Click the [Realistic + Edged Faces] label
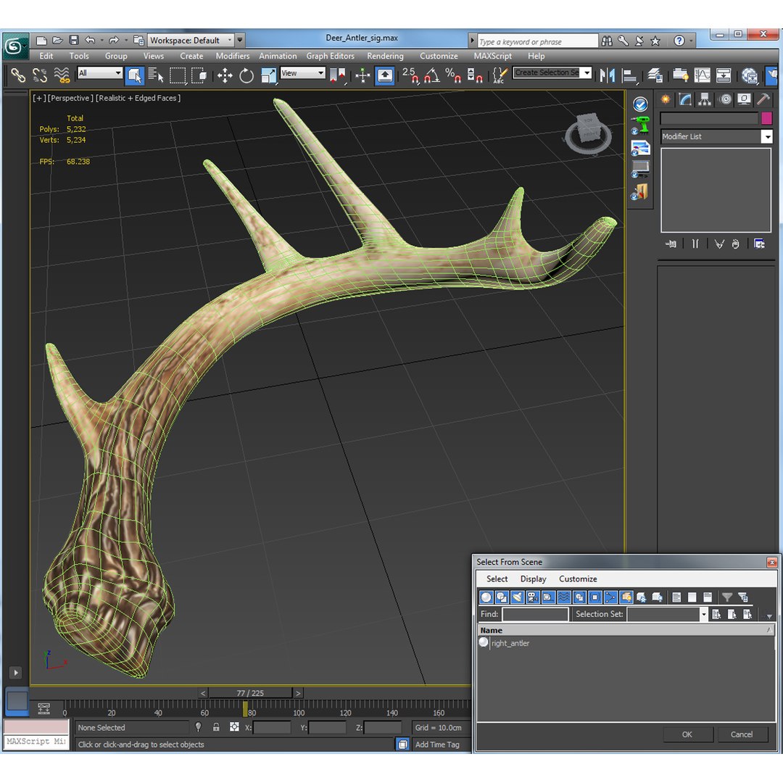 (138, 99)
